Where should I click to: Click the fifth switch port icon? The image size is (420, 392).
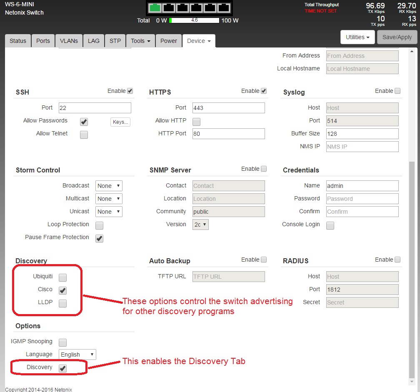click(x=209, y=8)
